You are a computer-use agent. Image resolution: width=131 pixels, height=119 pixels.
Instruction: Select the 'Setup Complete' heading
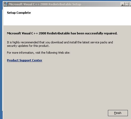click(19, 13)
